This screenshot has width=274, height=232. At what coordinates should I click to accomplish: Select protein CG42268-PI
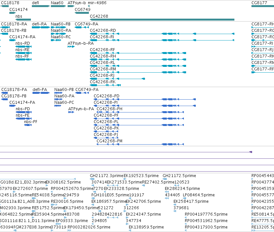click(x=145, y=106)
